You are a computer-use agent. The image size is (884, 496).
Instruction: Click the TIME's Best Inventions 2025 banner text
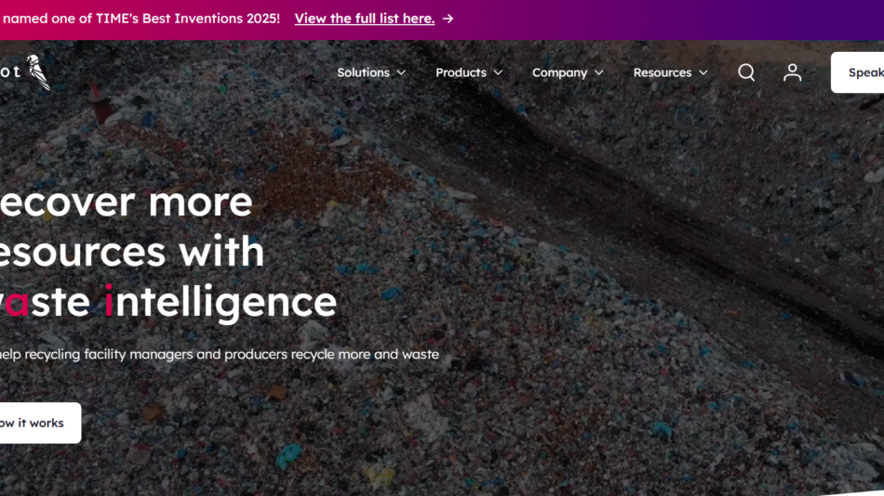(x=140, y=19)
